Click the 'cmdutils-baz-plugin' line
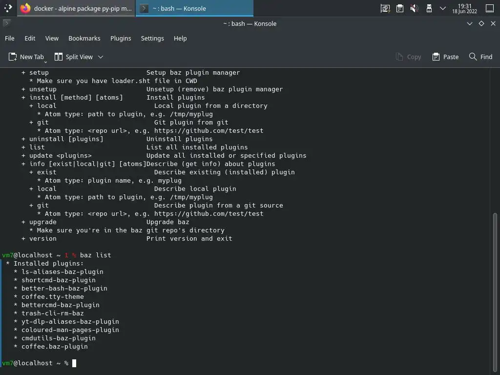The width and height of the screenshot is (500, 375). tap(59, 338)
